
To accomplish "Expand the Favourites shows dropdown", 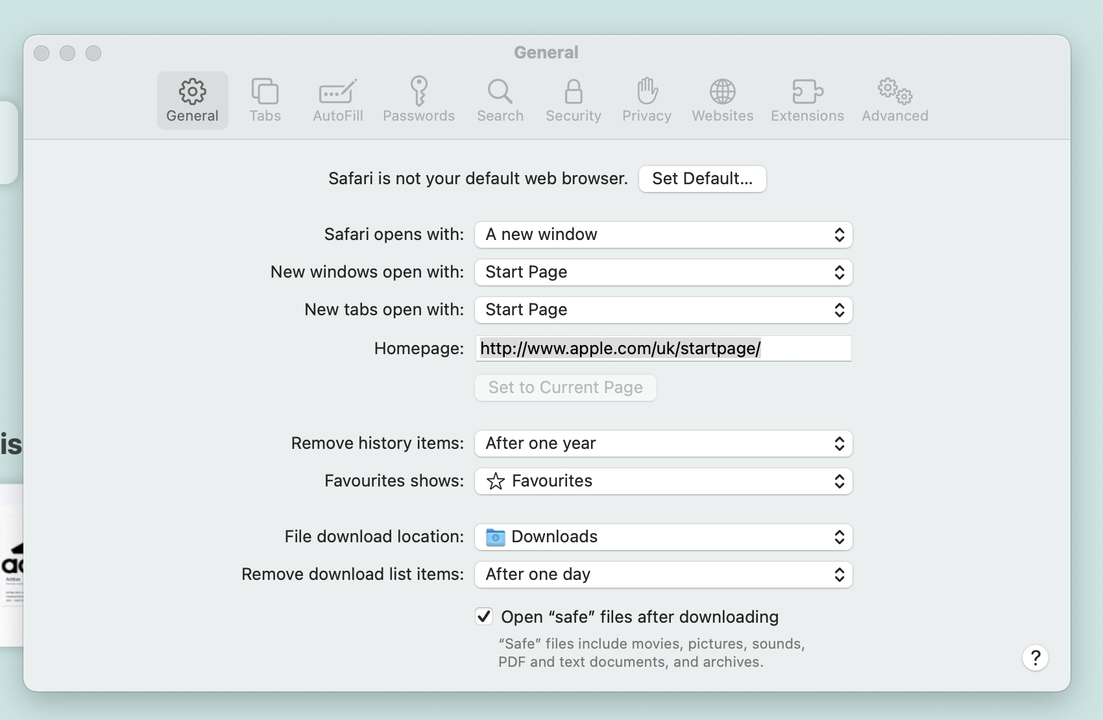I will pyautogui.click(x=664, y=481).
